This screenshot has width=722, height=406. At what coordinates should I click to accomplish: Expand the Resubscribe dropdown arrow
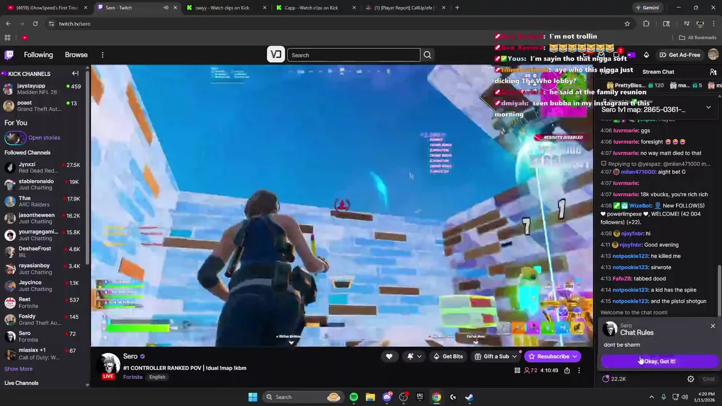pyautogui.click(x=574, y=356)
